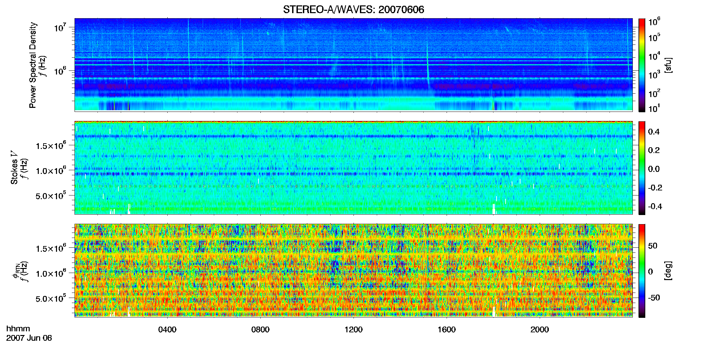The width and height of the screenshot is (707, 364).
Task: Click the Stokes V colorbar
Action: 642,168
